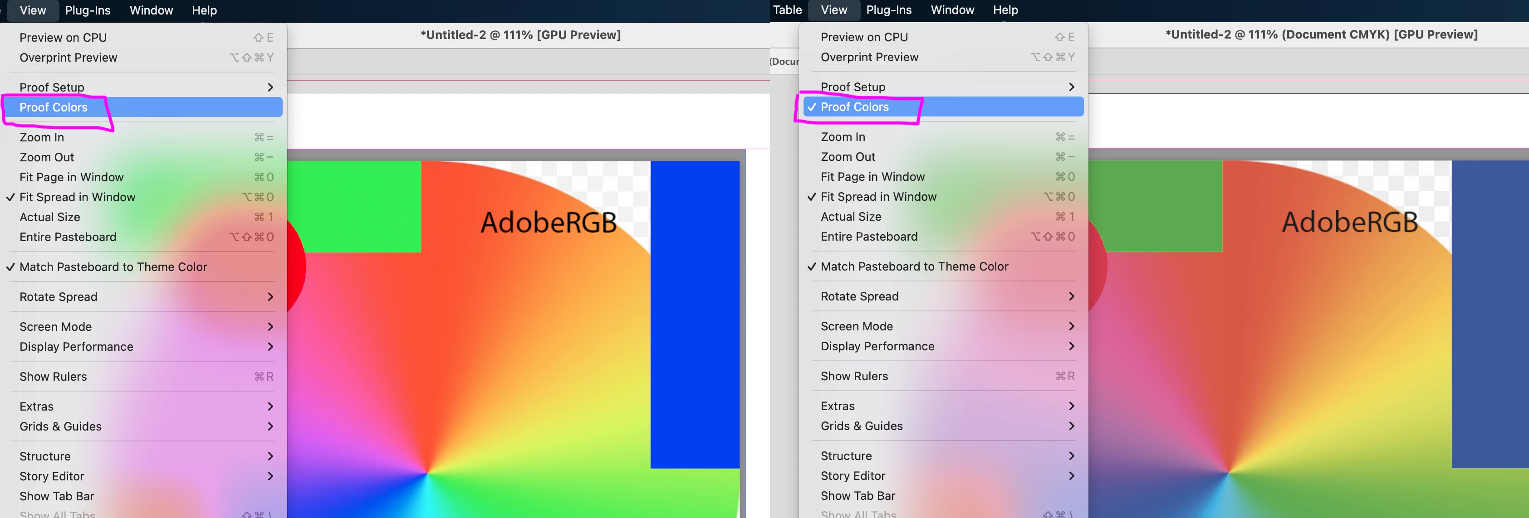This screenshot has width=1529, height=518.
Task: Toggle Match Pasteboard to Theme Color on right
Action: coord(914,266)
